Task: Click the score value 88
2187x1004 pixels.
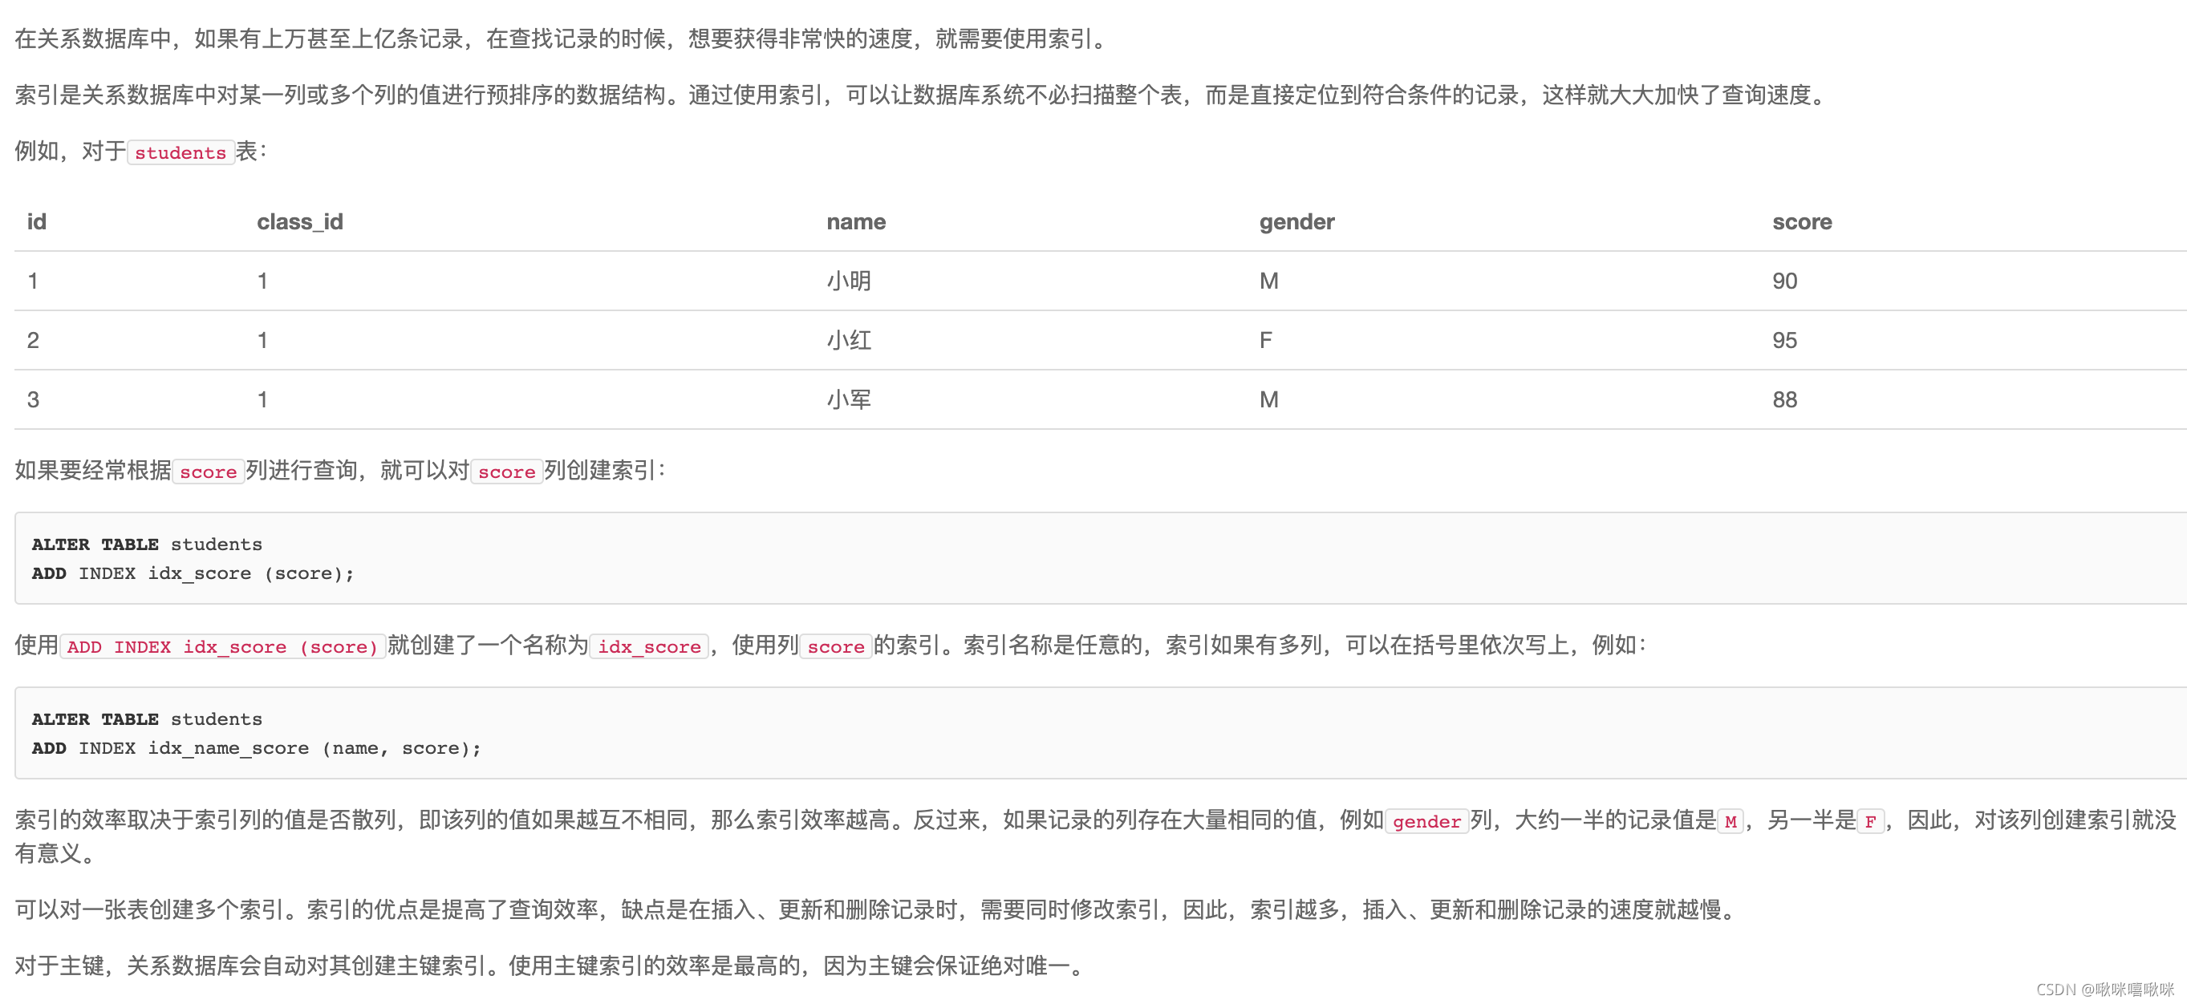Action: coord(1784,399)
